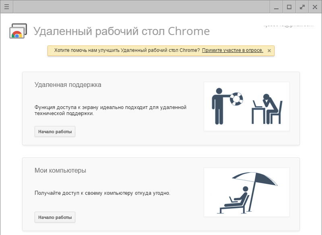322x235 pixels.
Task: Click the stressed person at desk image
Action: pos(267,108)
